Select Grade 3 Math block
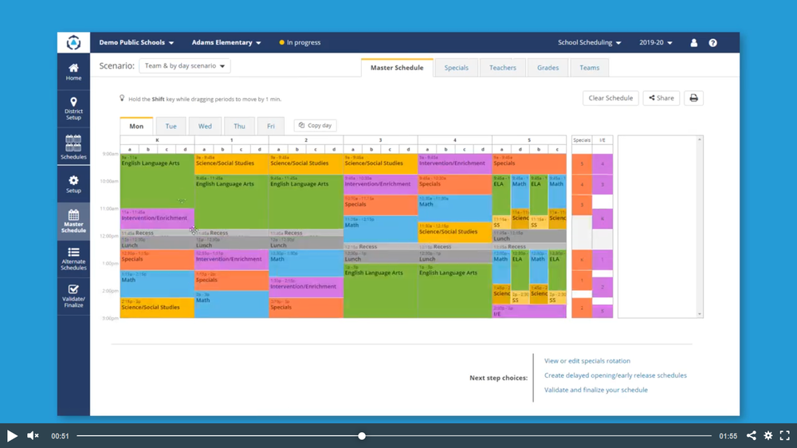 coord(381,229)
